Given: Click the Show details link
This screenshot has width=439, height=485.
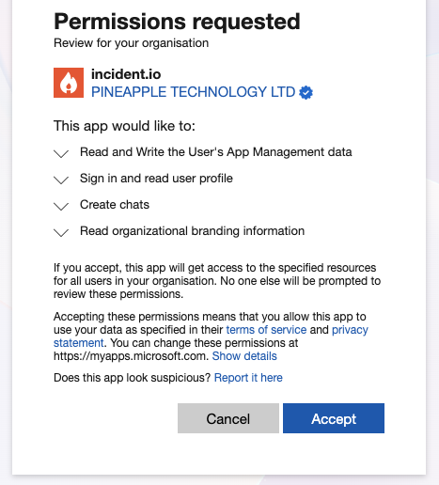Looking at the screenshot, I should point(244,356).
